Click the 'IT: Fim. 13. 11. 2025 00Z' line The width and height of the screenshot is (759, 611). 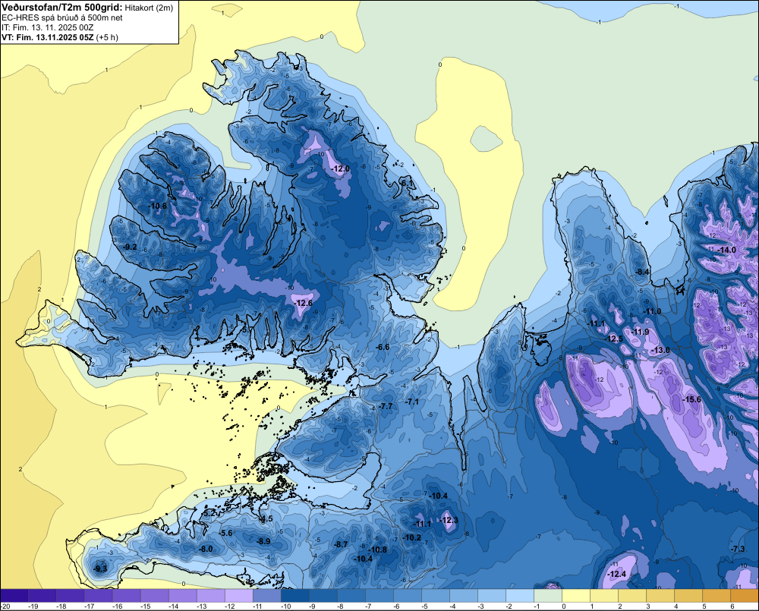click(47, 27)
